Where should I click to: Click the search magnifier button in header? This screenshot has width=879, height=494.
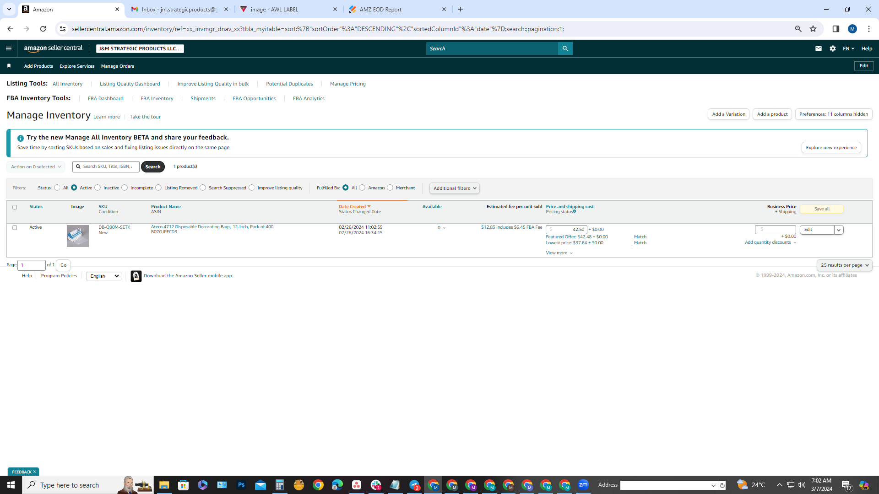565,48
